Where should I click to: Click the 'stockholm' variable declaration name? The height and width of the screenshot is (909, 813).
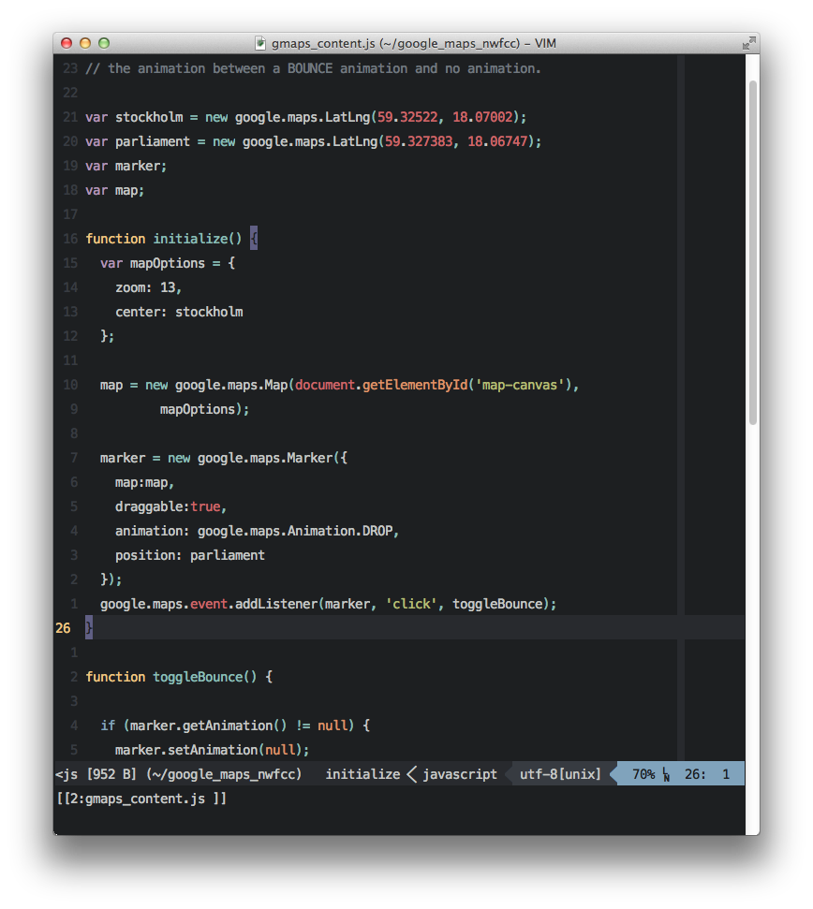pyautogui.click(x=149, y=117)
